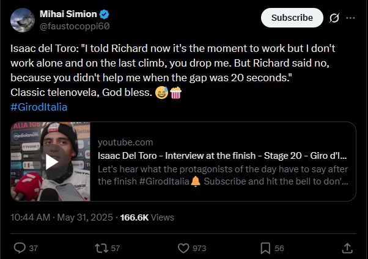Share the post via share icon

pos(347,248)
